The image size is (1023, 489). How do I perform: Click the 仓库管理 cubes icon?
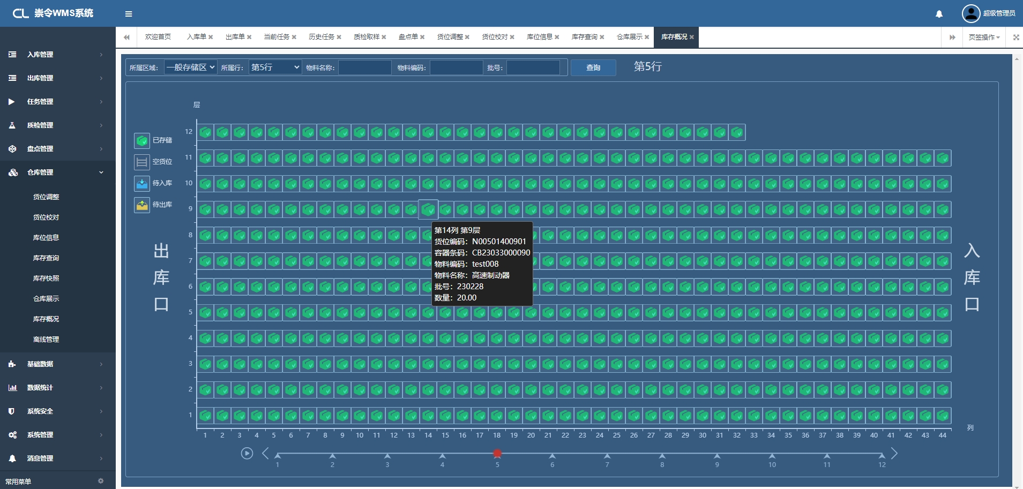[x=13, y=172]
